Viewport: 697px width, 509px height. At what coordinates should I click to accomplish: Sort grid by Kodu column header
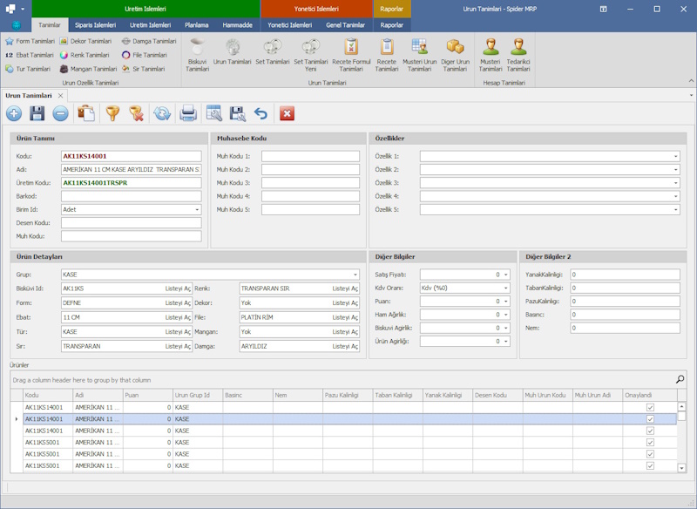pyautogui.click(x=48, y=395)
